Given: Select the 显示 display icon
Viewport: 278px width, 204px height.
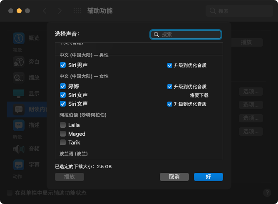Looking at the screenshot, I should click(19, 93).
